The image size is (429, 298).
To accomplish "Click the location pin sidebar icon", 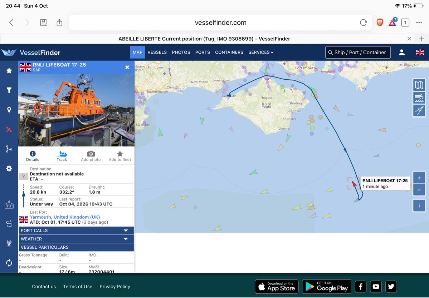I will tap(9, 110).
